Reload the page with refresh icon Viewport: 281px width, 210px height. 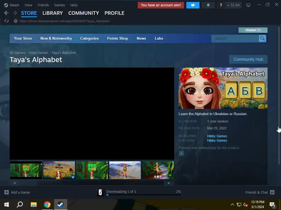click(7, 21)
